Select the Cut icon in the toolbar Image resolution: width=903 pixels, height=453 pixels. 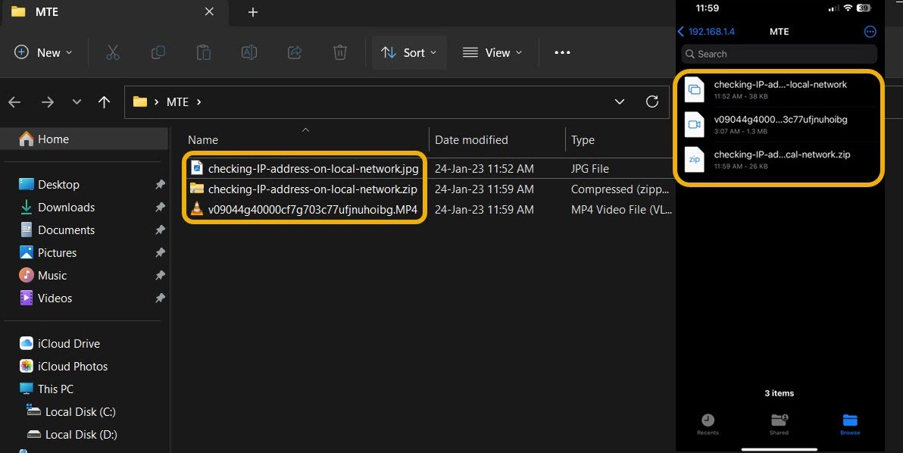[x=112, y=52]
